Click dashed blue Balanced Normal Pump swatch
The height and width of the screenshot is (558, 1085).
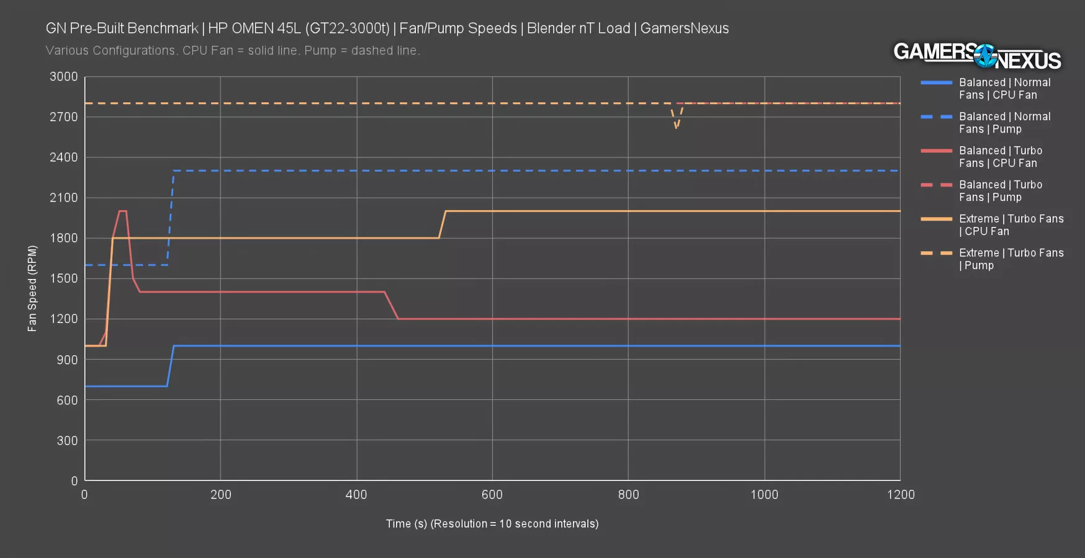(936, 117)
